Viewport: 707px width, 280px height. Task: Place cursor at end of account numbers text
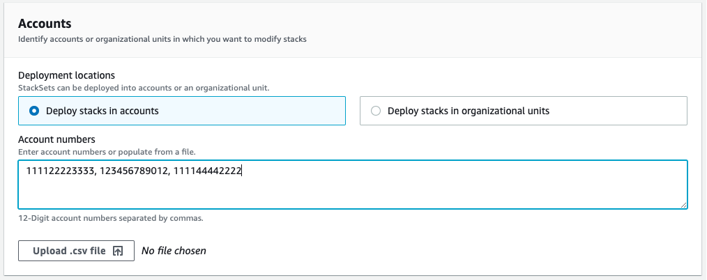click(x=242, y=171)
